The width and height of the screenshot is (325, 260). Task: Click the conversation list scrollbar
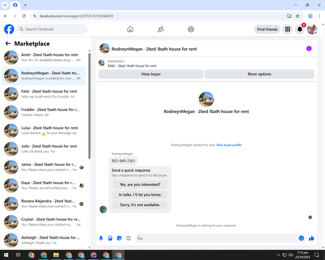[x=90, y=106]
